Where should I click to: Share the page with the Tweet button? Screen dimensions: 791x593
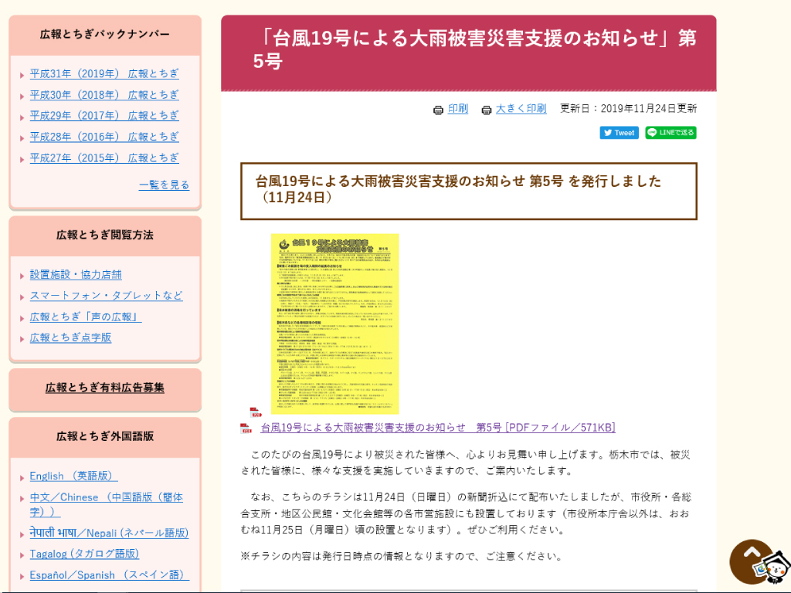(x=619, y=133)
